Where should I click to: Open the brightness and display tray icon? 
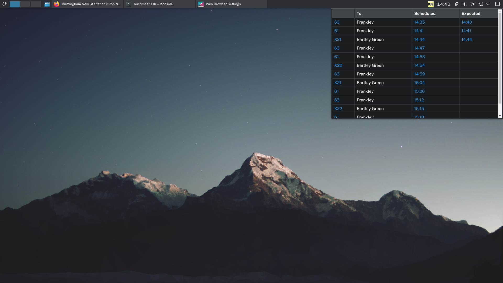[473, 4]
